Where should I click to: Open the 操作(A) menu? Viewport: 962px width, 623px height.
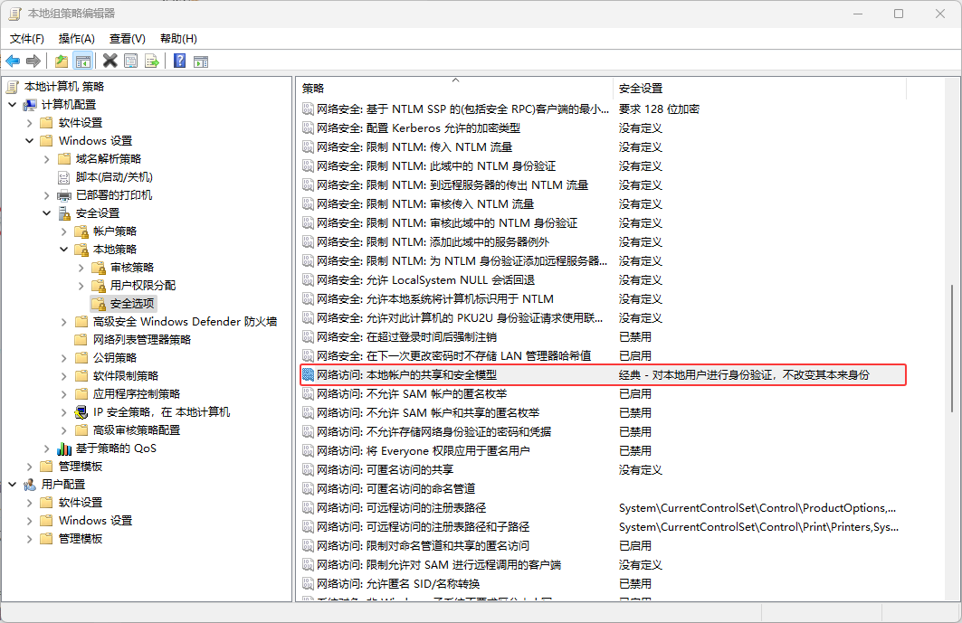click(x=76, y=39)
